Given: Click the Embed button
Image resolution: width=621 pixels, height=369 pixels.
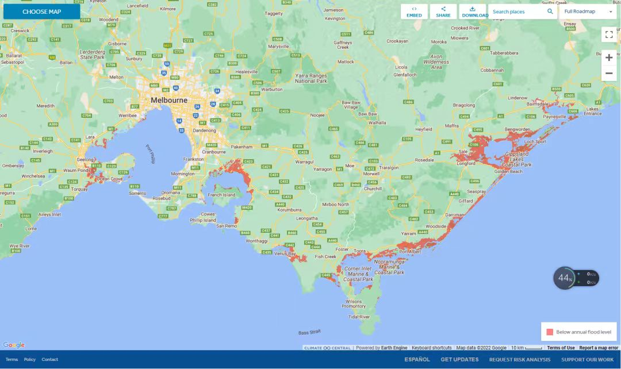Looking at the screenshot, I should (x=414, y=12).
